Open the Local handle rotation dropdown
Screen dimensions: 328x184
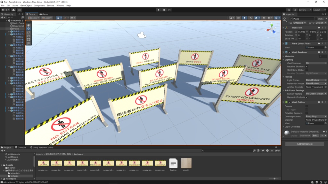pos(47,18)
